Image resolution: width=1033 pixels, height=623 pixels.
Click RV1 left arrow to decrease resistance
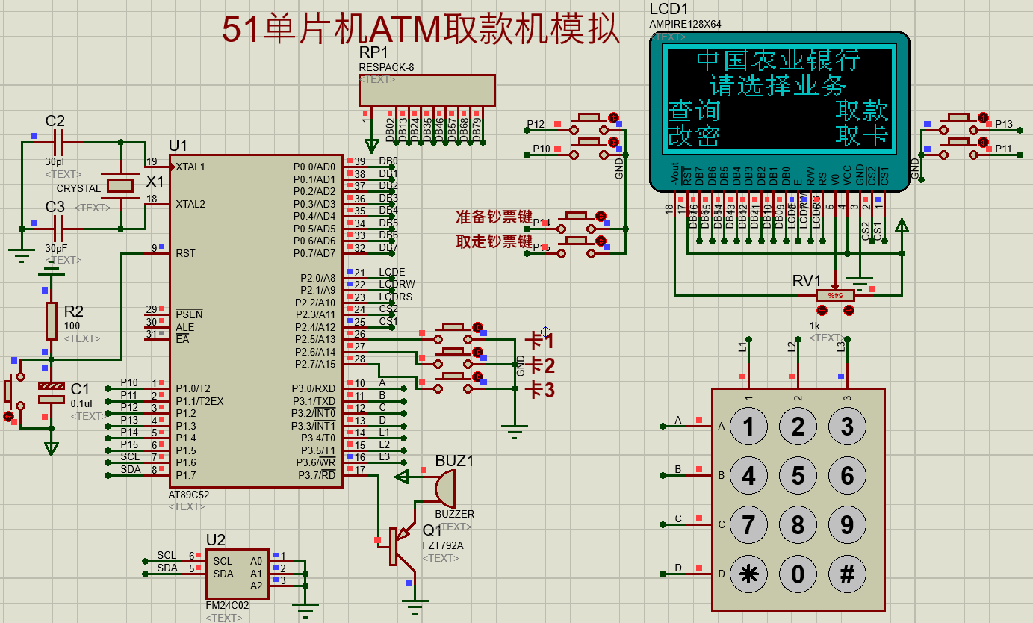point(822,310)
